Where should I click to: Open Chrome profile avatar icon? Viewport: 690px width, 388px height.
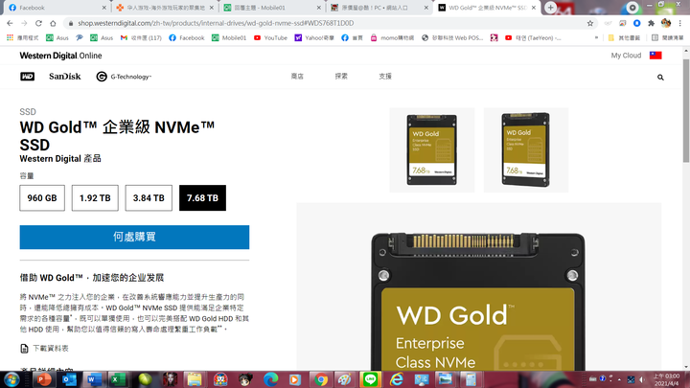pos(666,23)
